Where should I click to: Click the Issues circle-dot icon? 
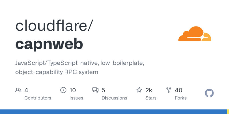(x=63, y=90)
